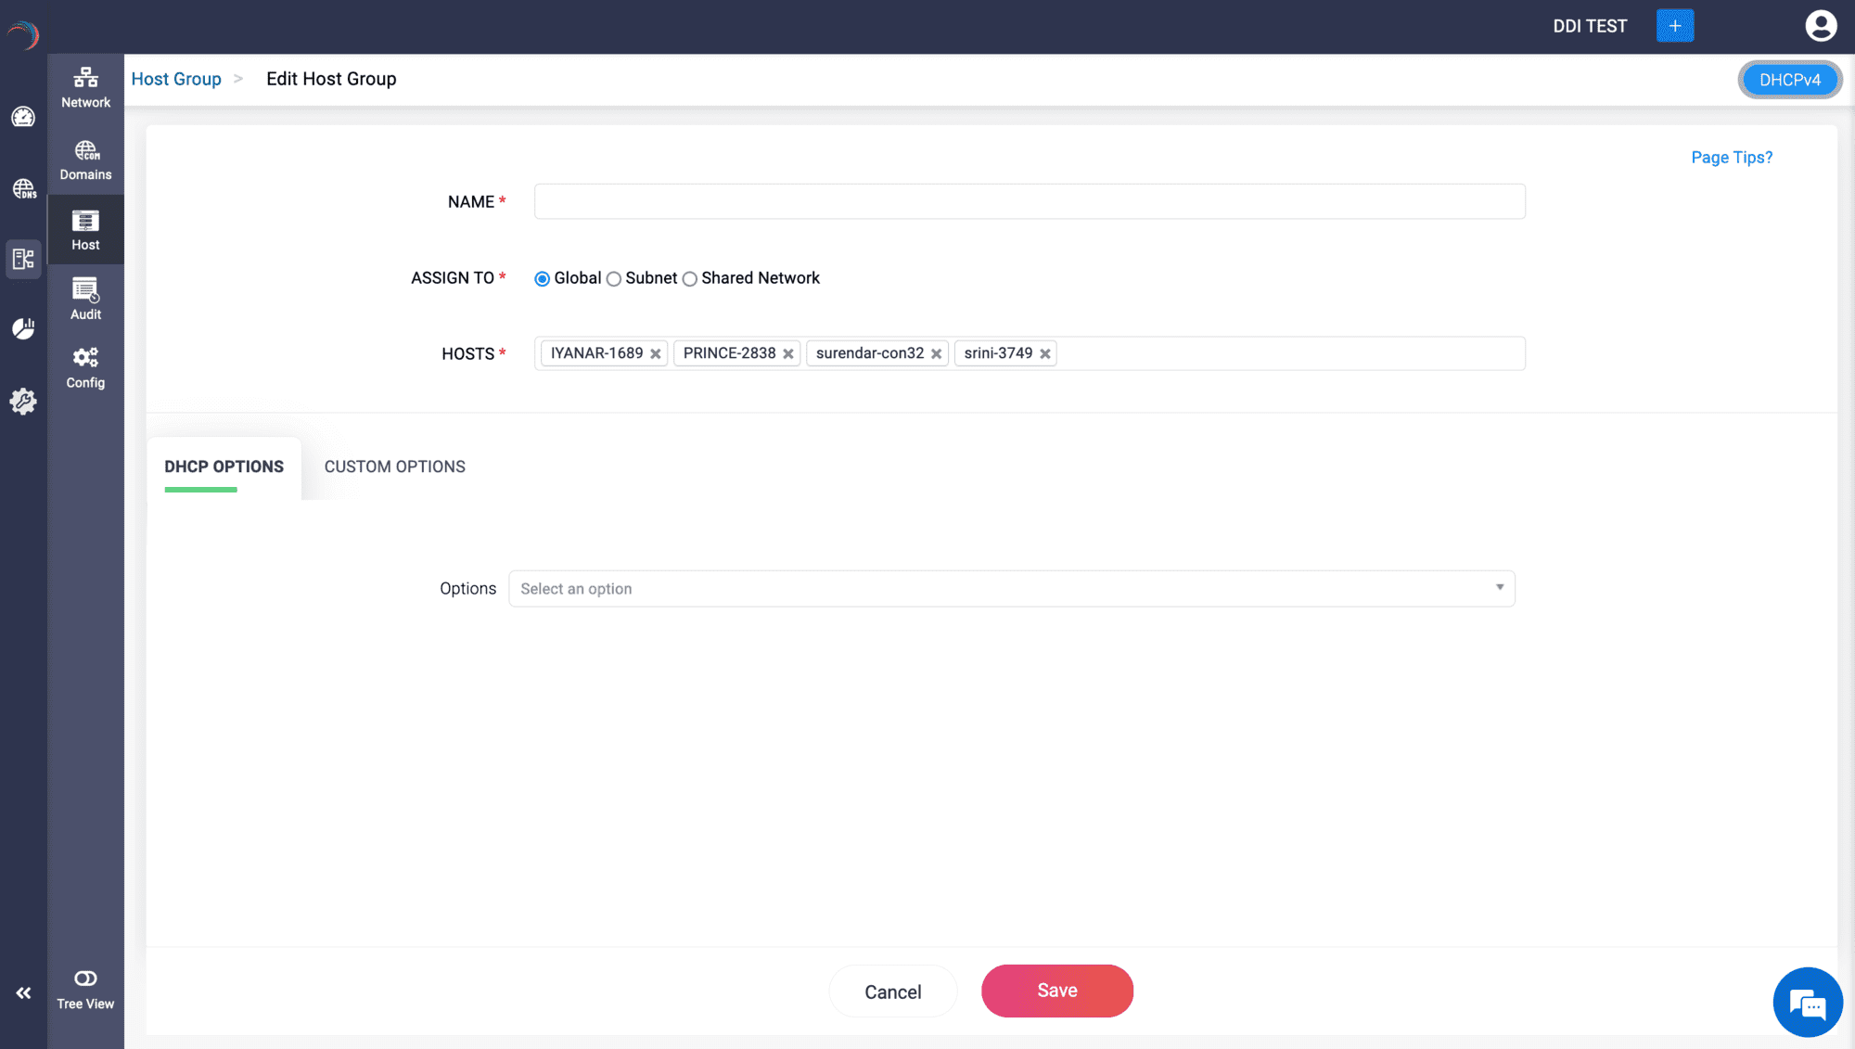Expand the Options select dropdown
Image resolution: width=1855 pixels, height=1049 pixels.
point(1011,589)
